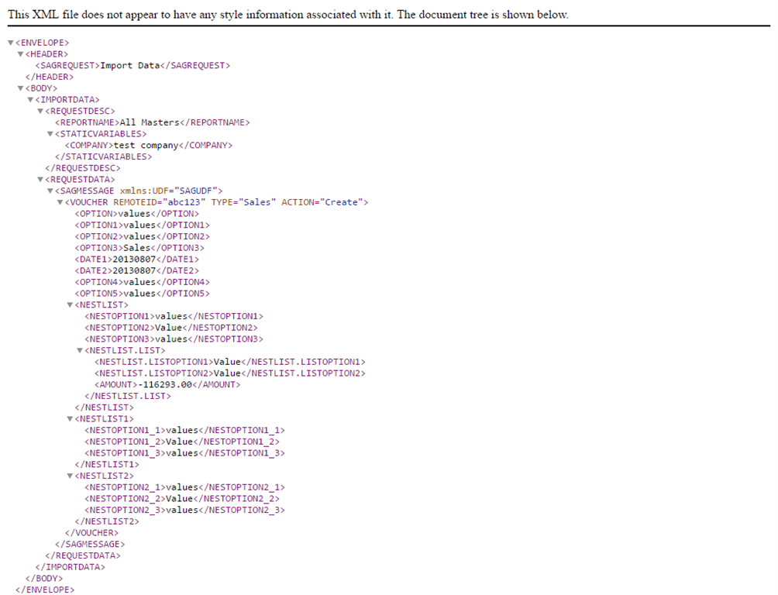The height and width of the screenshot is (595, 778).
Task: Collapse the REQUESTDATA node
Action: (x=40, y=180)
